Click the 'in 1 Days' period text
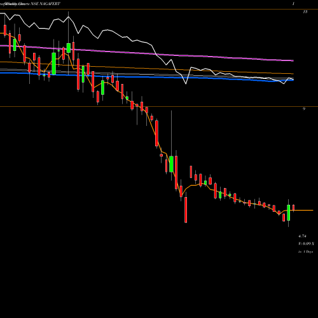This screenshot has width=318, height=318. tap(305, 252)
